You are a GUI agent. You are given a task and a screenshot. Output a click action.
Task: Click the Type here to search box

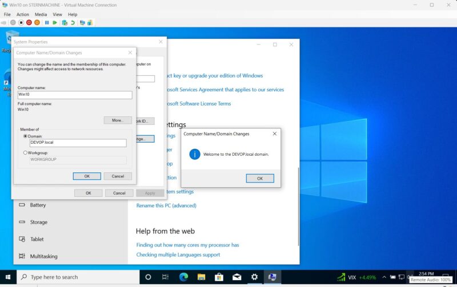click(78, 277)
